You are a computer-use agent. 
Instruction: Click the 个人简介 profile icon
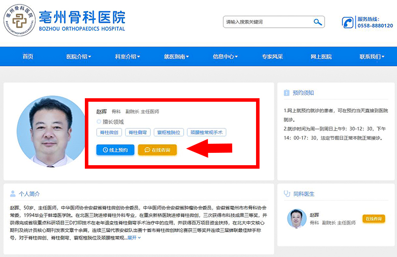pyautogui.click(x=12, y=193)
